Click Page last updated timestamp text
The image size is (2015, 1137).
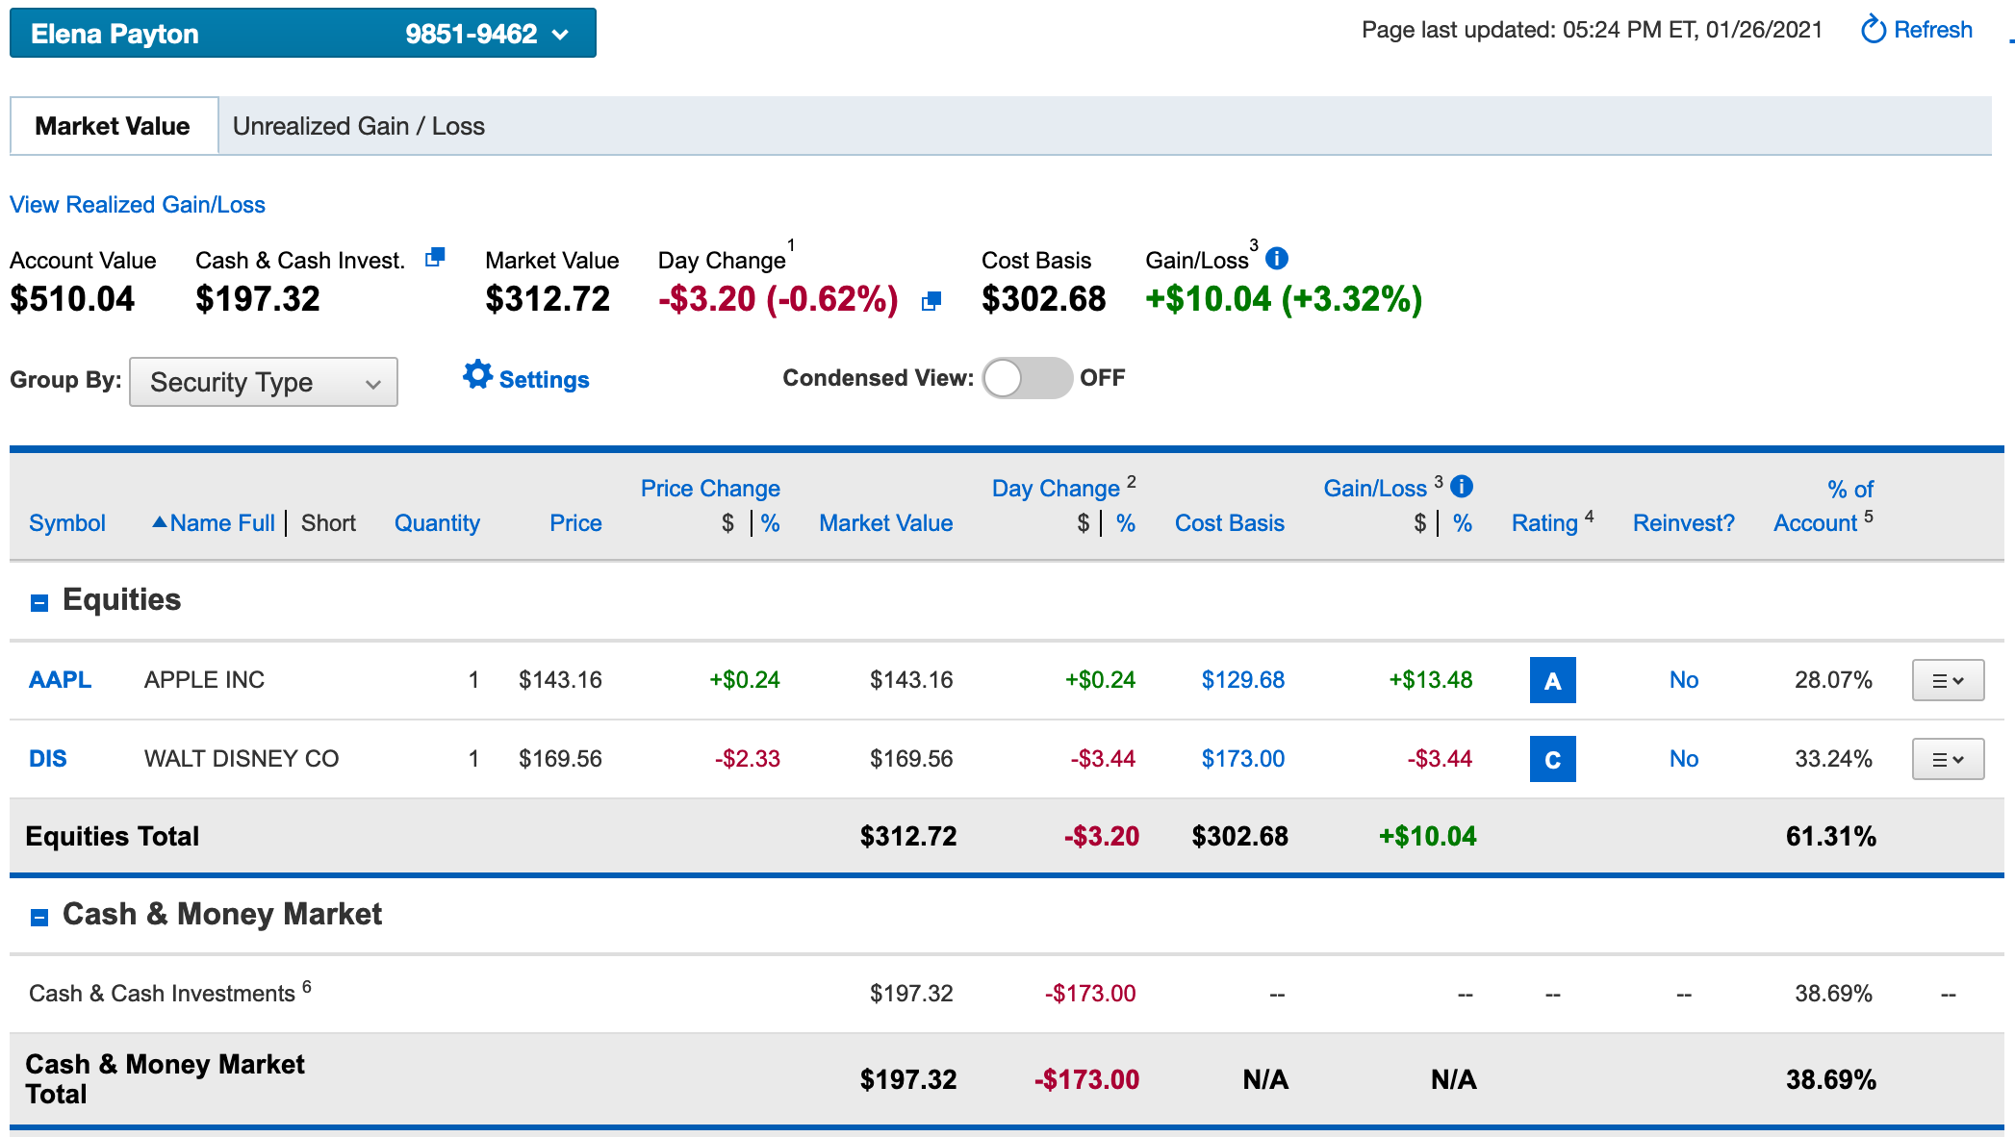[x=1592, y=30]
